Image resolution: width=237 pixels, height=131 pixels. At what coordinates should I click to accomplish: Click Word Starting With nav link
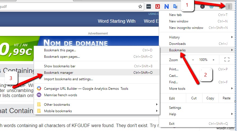(116, 21)
